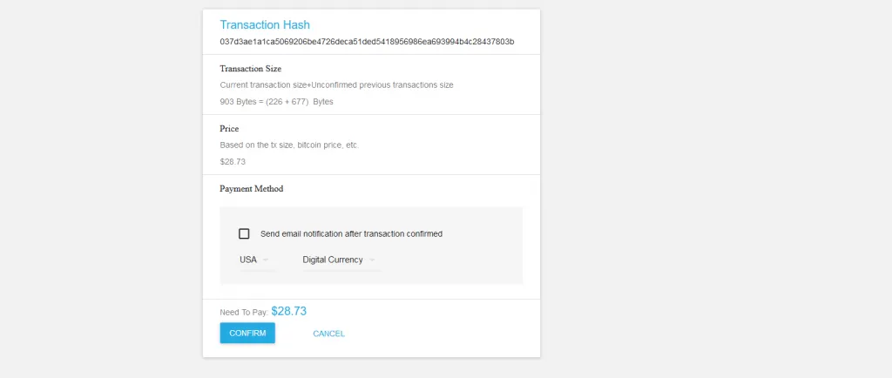
Task: Click the 903 Bytes size breakdown text
Action: point(276,102)
